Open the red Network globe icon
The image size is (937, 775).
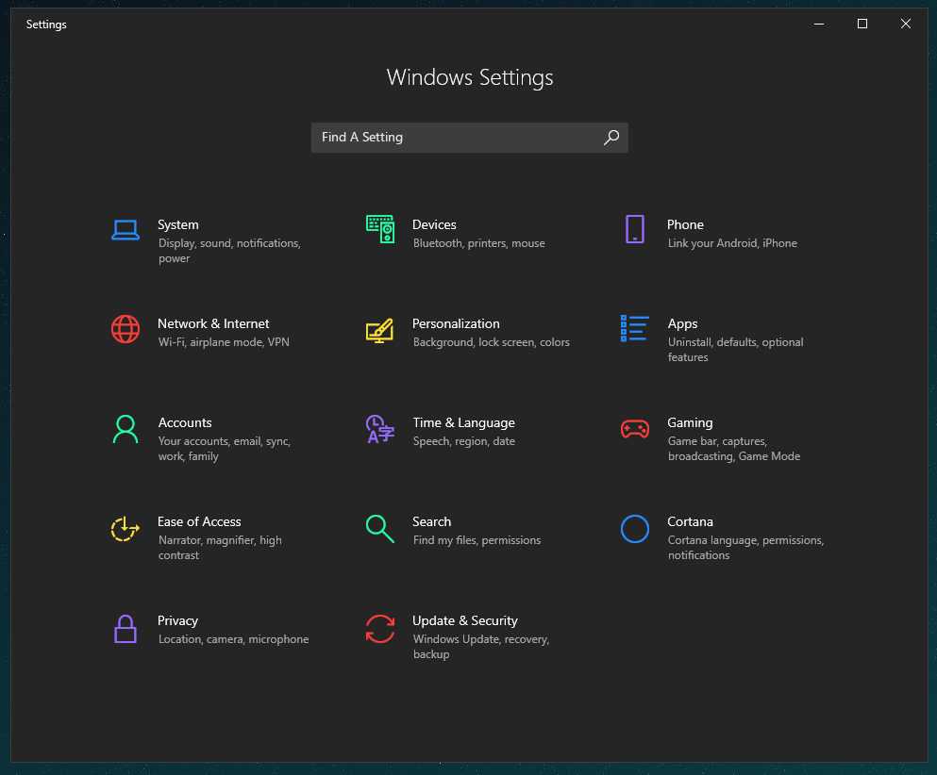click(125, 329)
